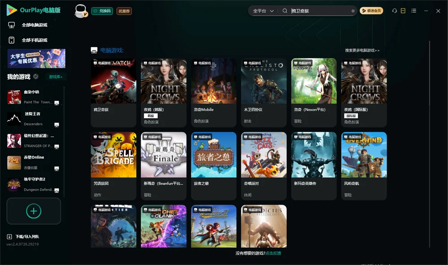The width and height of the screenshot is (448, 265).
Task: Select 速降王者 Descenders in my games
Action: [34, 119]
